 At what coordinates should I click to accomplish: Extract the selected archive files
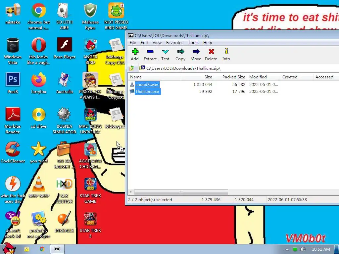pyautogui.click(x=150, y=55)
